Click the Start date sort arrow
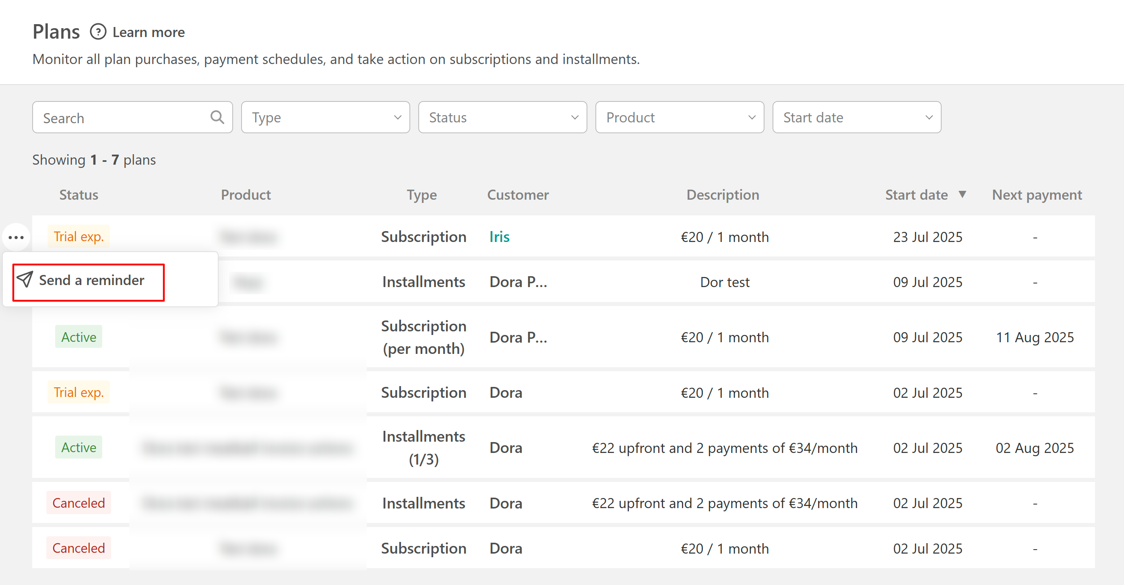Image resolution: width=1124 pixels, height=585 pixels. [x=962, y=194]
